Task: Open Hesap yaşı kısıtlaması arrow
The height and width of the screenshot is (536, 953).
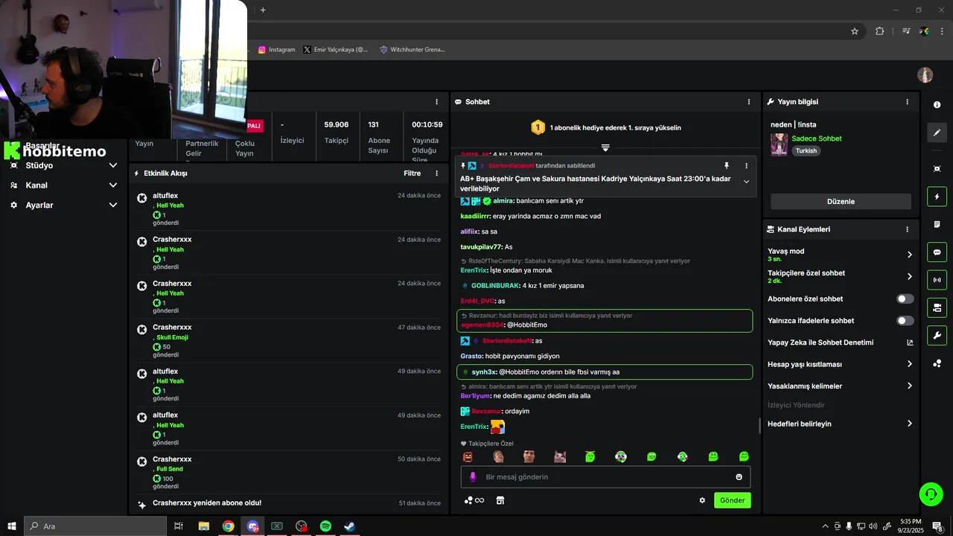Action: [909, 364]
